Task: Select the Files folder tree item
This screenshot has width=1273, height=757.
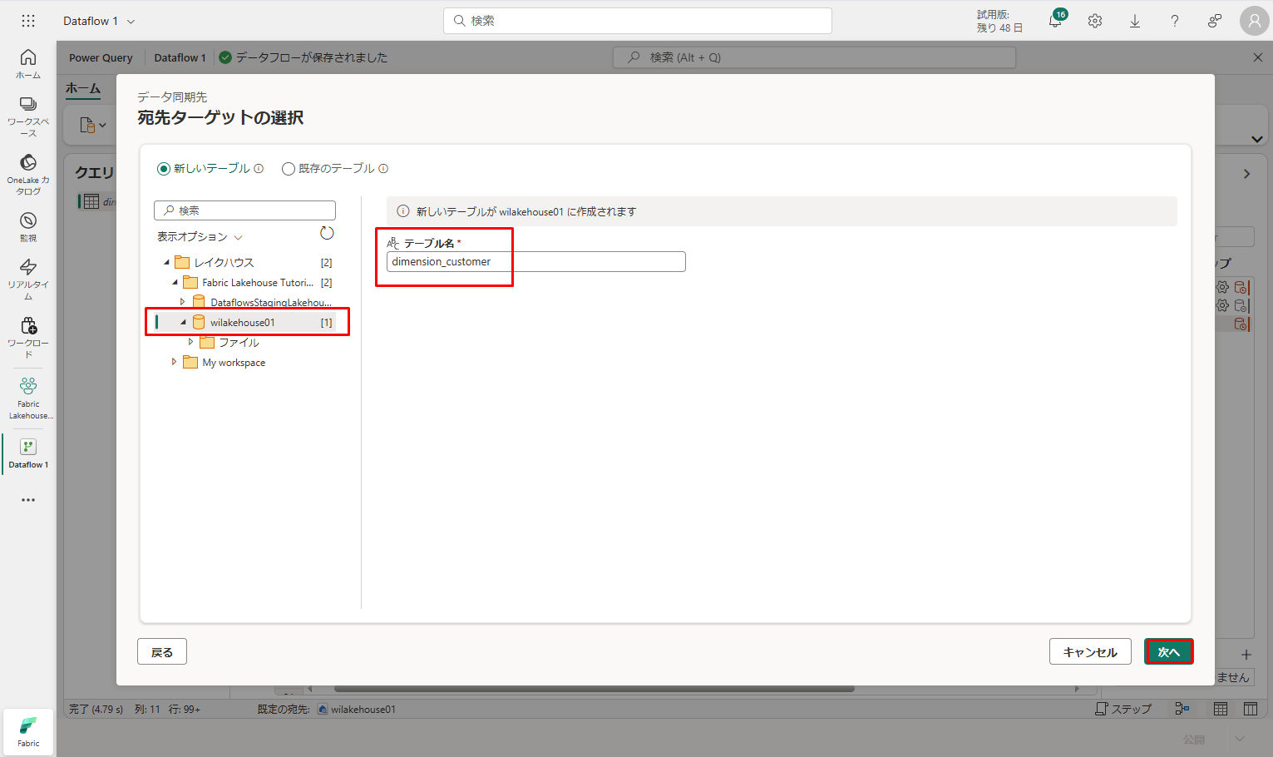Action: tap(239, 343)
